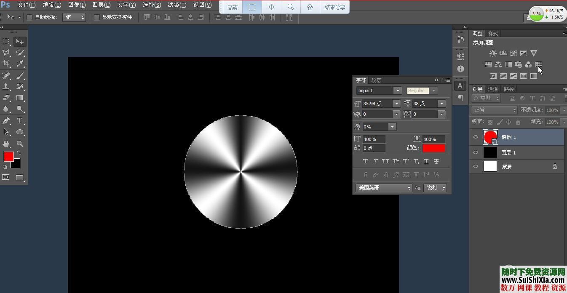The height and width of the screenshot is (293, 567).
Task: Open the Impact font family dropdown
Action: pyautogui.click(x=397, y=91)
